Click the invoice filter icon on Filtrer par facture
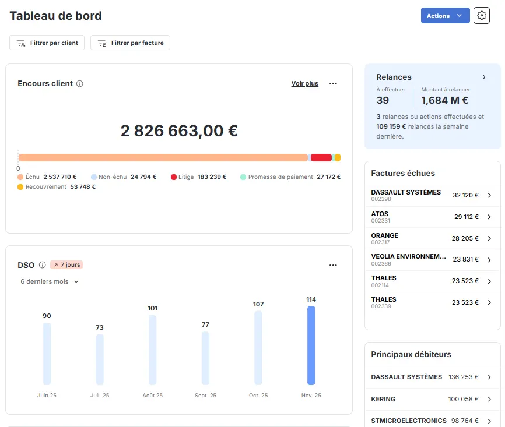This screenshot has height=427, width=505. (104, 43)
